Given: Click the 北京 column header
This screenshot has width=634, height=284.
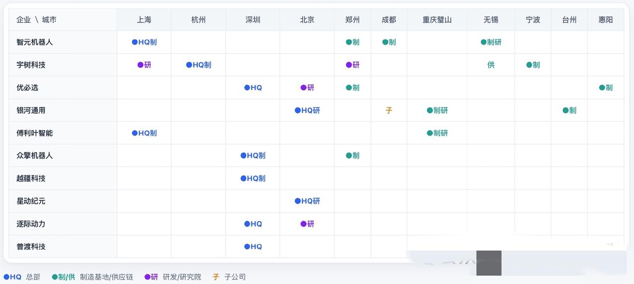Looking at the screenshot, I should click(x=307, y=20).
